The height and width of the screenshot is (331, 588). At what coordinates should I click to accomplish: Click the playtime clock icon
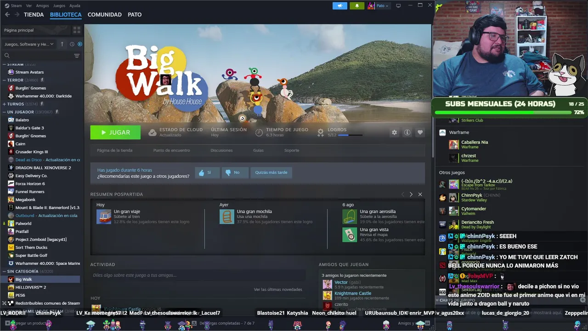click(259, 132)
